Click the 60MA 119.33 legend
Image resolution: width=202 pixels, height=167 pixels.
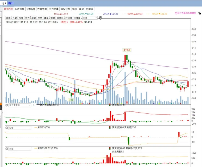[x=132, y=14]
